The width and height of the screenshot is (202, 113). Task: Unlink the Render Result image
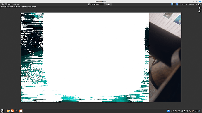click(x=111, y=4)
